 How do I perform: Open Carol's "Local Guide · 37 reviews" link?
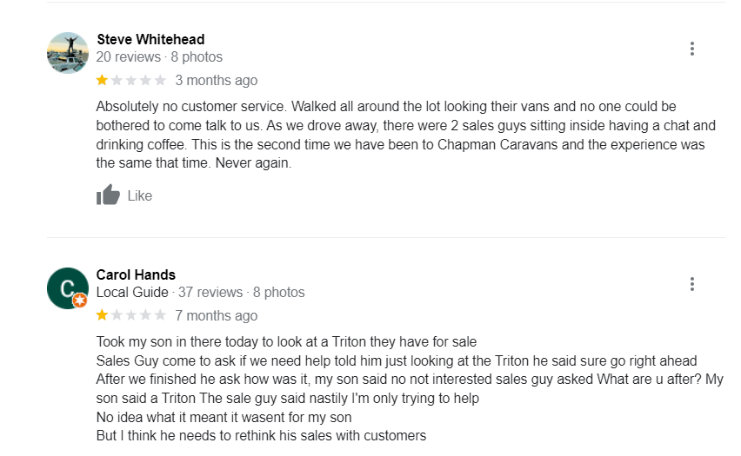coord(200,293)
